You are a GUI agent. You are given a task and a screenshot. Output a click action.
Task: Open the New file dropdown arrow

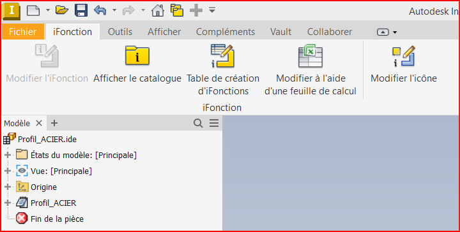(48, 11)
